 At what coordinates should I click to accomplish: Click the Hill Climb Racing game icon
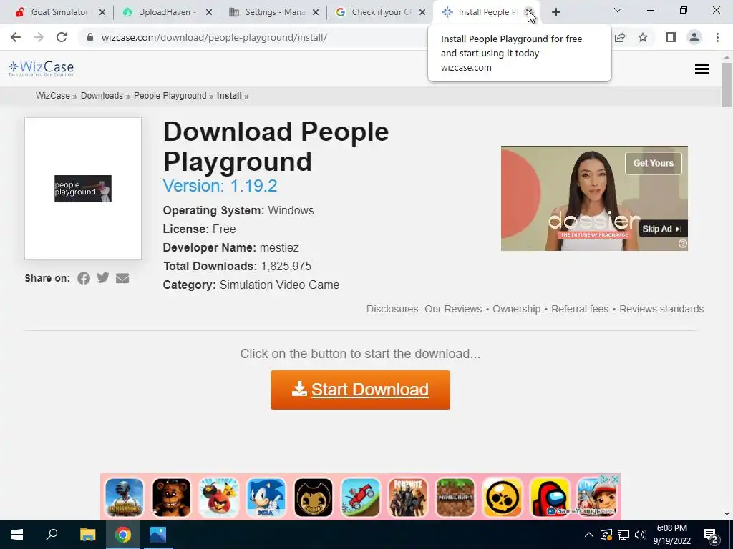pyautogui.click(x=361, y=498)
